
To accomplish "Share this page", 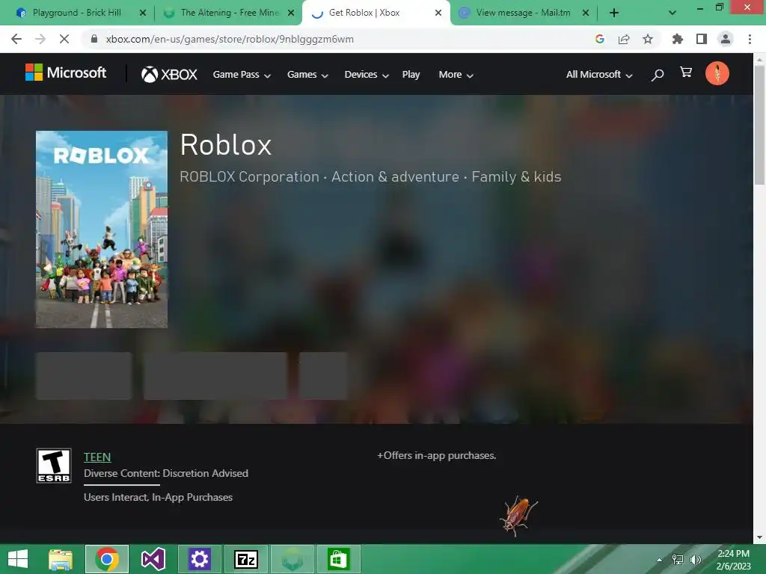I will (624, 39).
